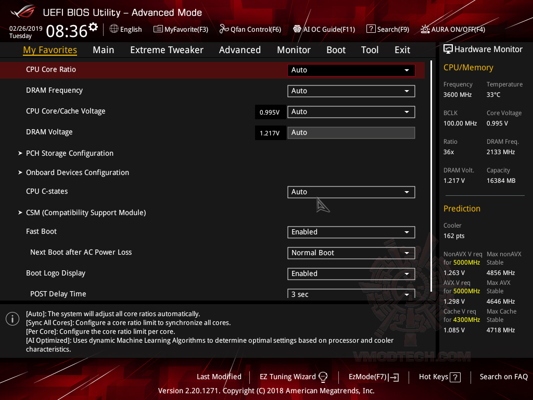The width and height of the screenshot is (533, 400).
Task: Switch to the My Favorites tab
Action: tap(50, 50)
